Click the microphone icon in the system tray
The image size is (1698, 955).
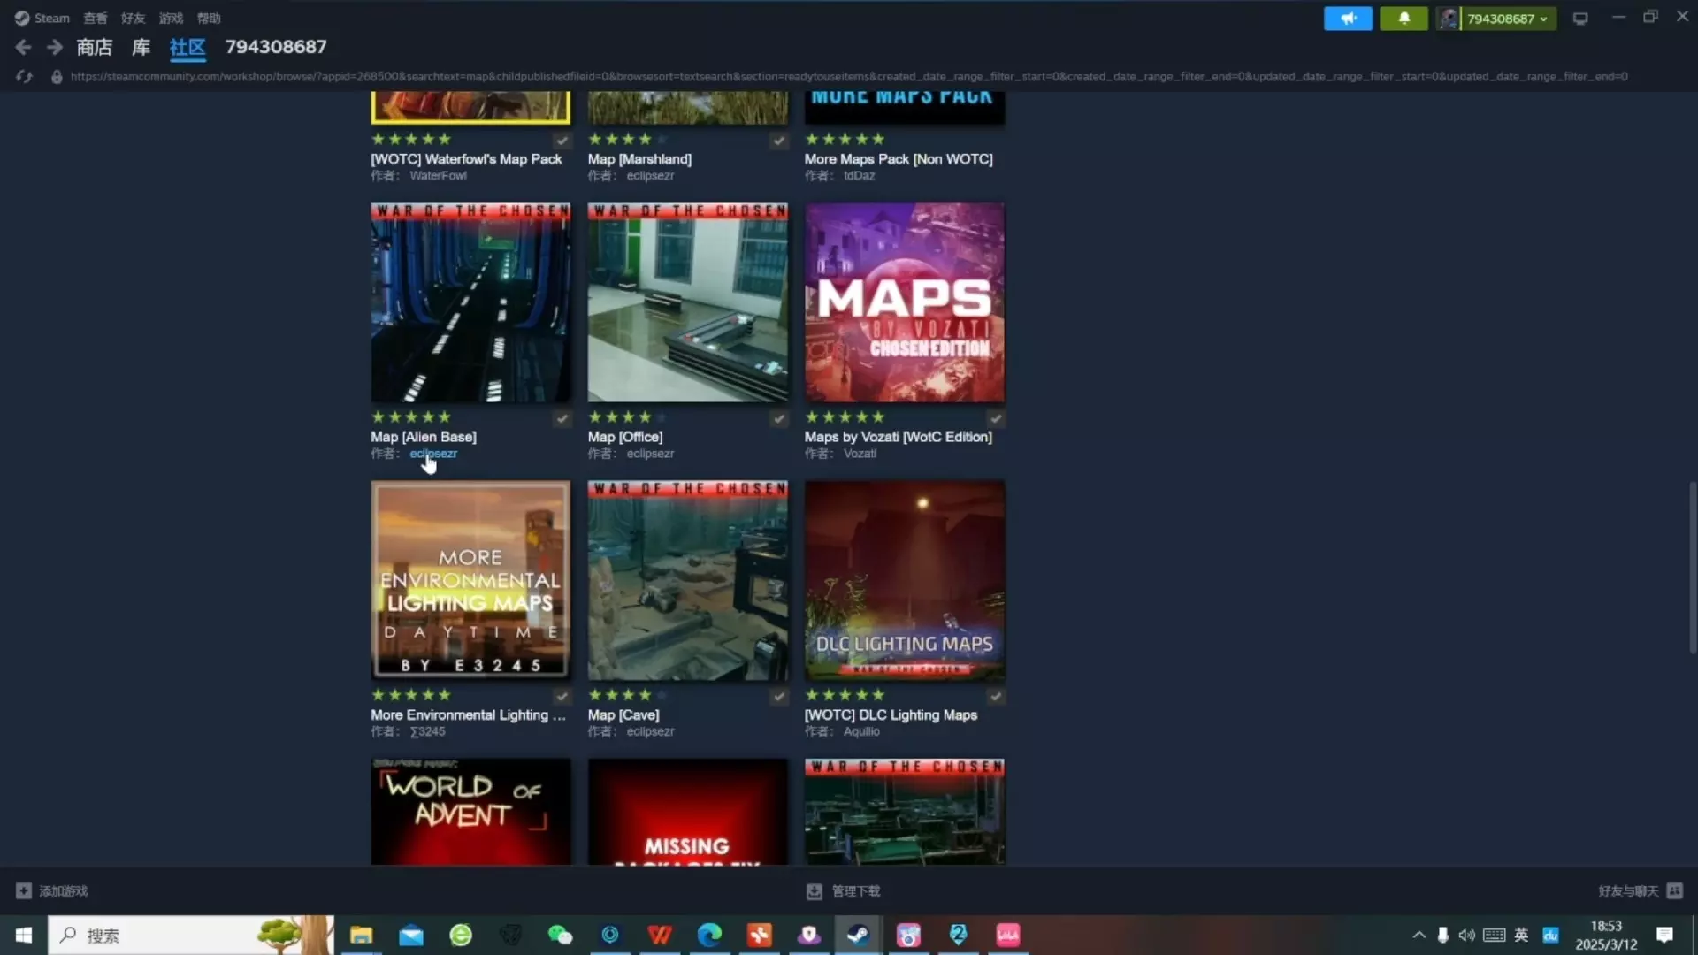[x=1443, y=935]
